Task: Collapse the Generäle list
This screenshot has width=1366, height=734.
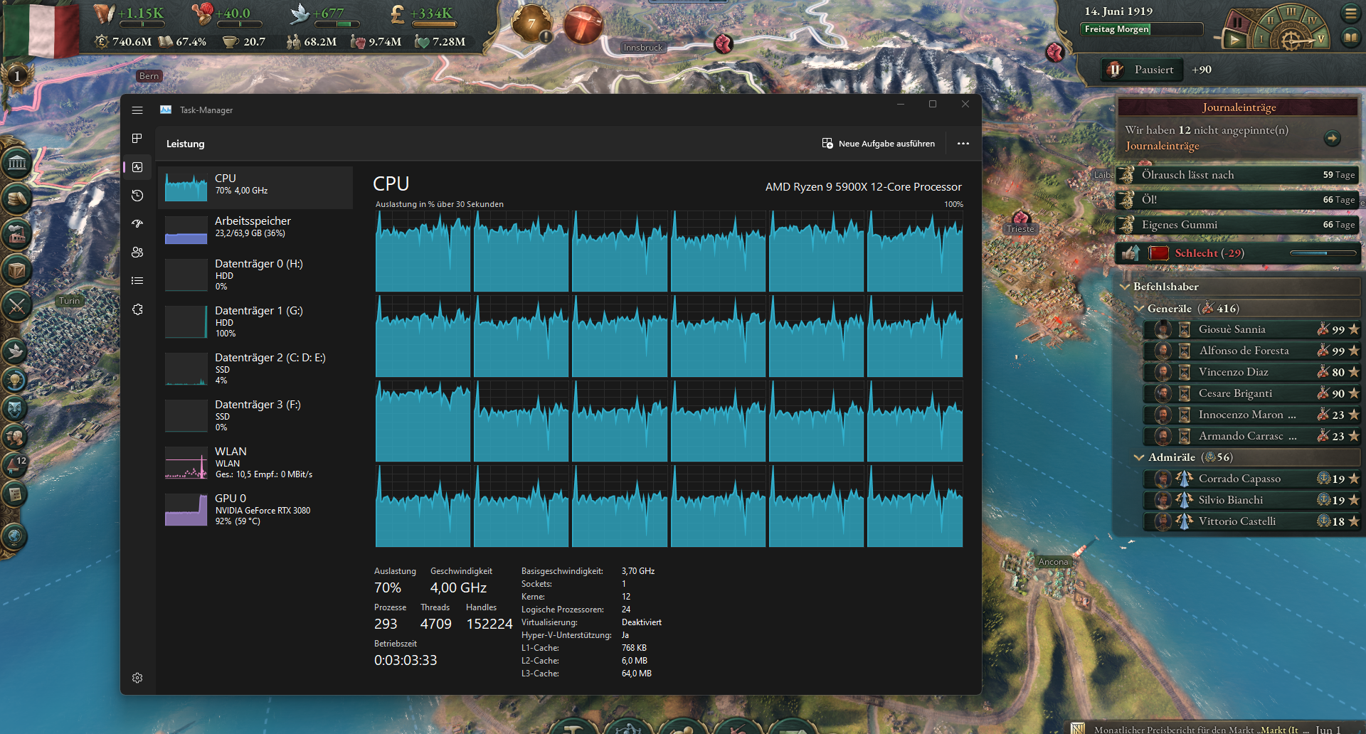Action: (x=1140, y=309)
